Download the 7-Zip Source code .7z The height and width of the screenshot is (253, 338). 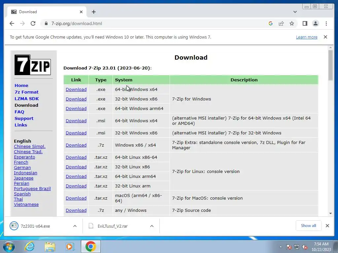coord(76,210)
